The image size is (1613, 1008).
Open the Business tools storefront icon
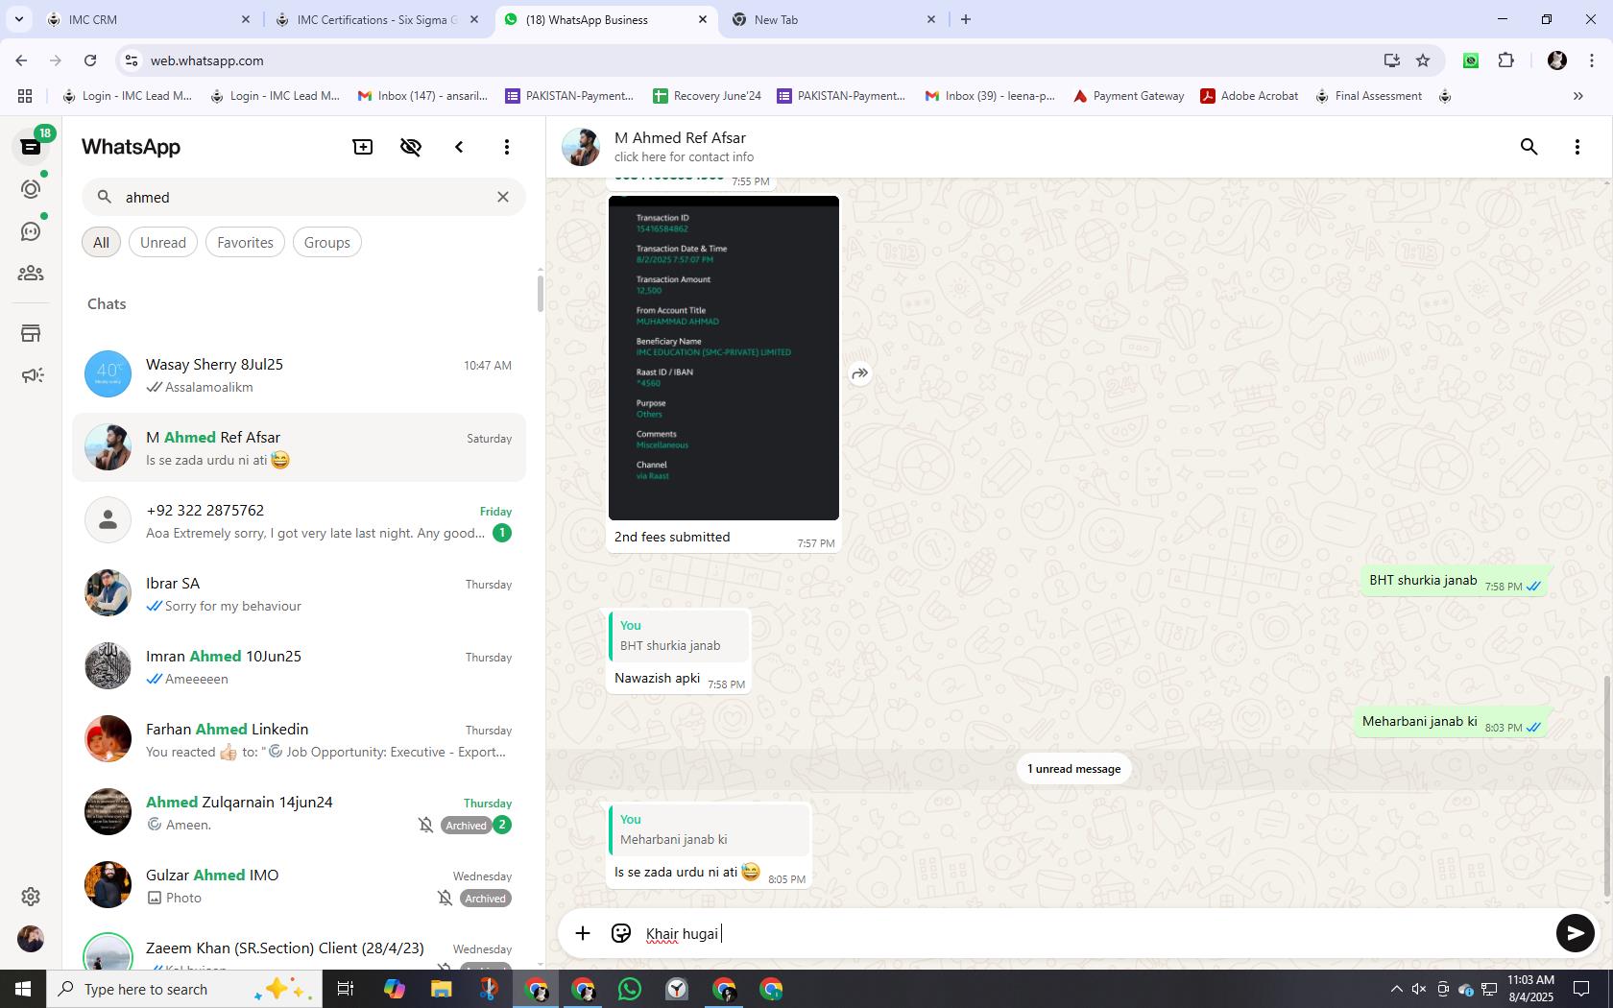(x=31, y=333)
